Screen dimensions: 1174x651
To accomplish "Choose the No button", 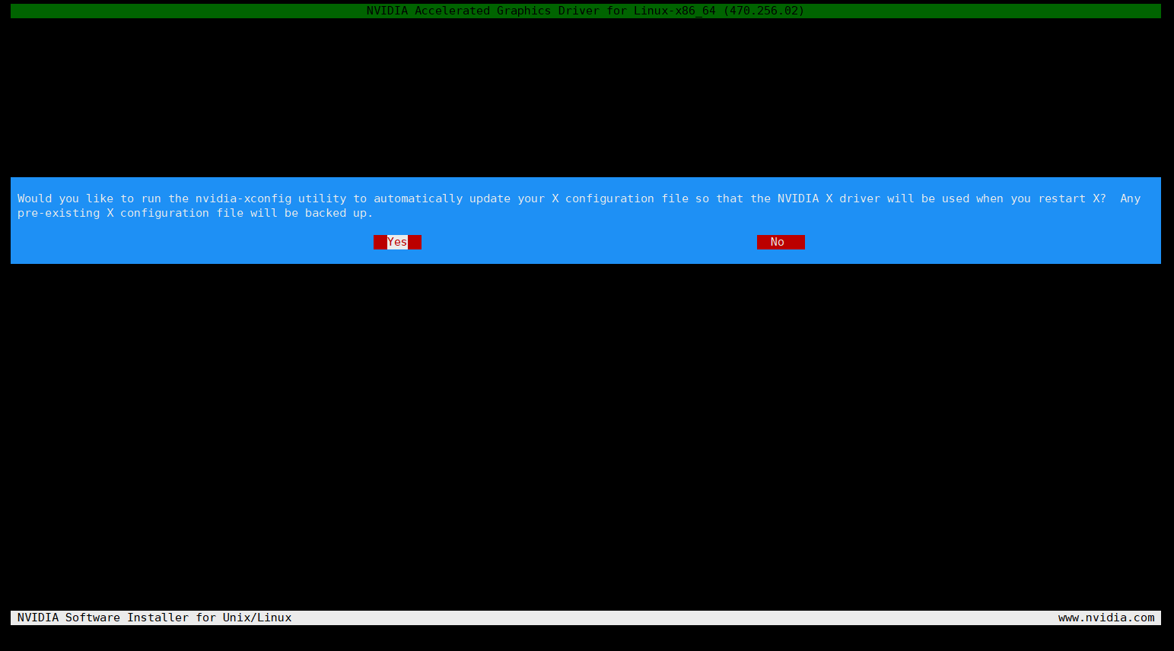I will tap(780, 242).
